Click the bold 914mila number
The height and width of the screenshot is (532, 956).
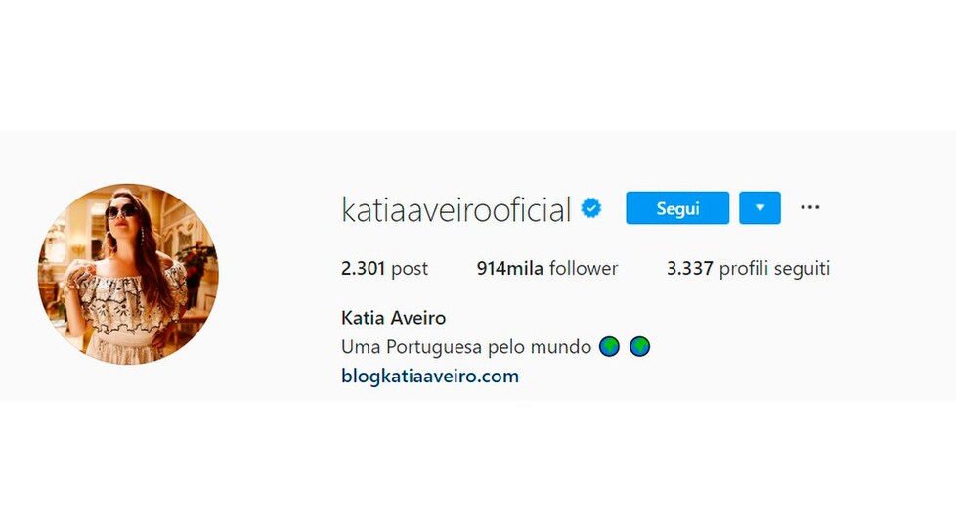click(x=509, y=268)
